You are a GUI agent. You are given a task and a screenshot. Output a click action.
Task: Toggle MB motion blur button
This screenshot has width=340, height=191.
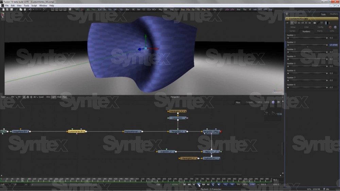point(232,184)
